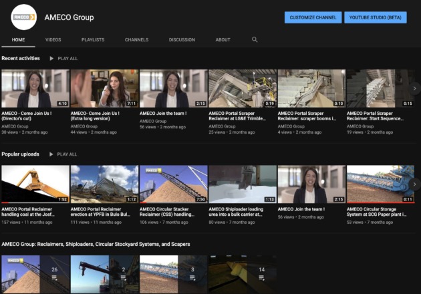The image size is (421, 294).
Task: Click title 'AMECO Portal Reclaimer erection at YPFB'
Action: (100, 212)
